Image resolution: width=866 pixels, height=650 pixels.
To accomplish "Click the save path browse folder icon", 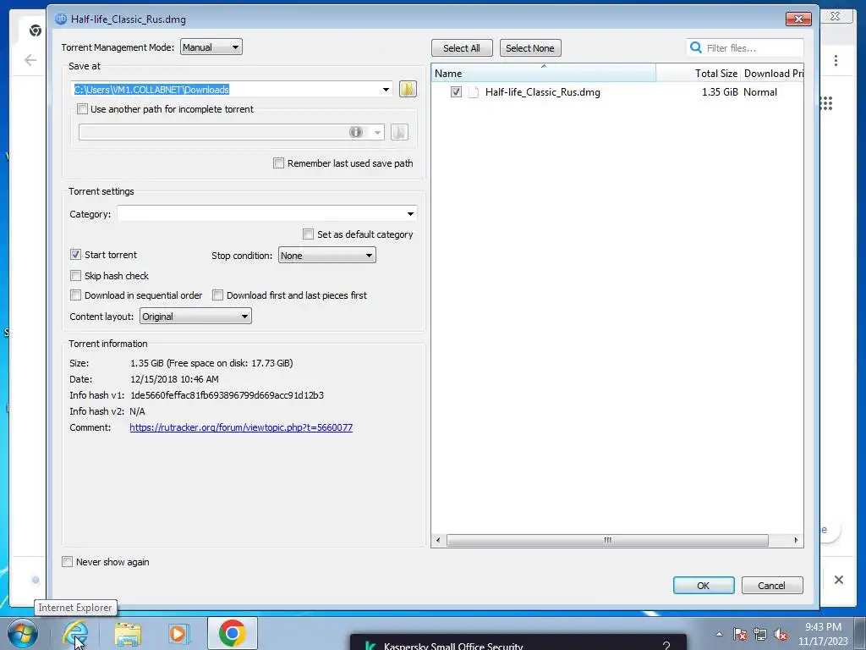I will click(x=408, y=89).
